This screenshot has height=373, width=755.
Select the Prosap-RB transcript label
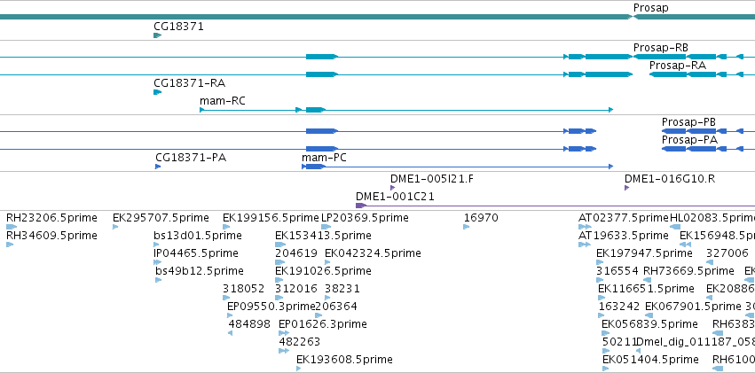pyautogui.click(x=661, y=48)
